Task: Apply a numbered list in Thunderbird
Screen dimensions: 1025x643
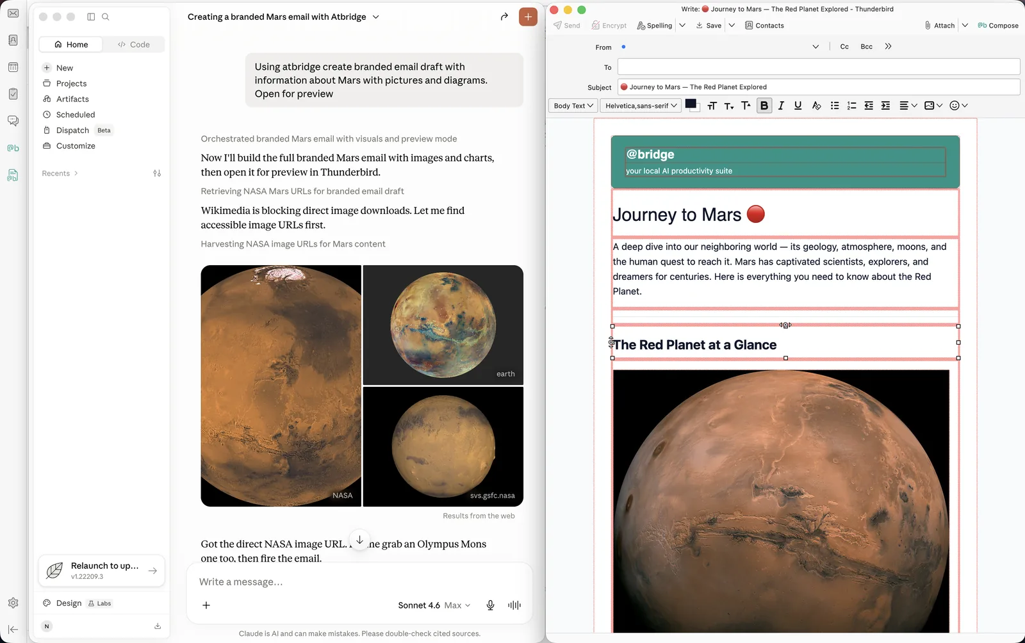Action: point(851,106)
